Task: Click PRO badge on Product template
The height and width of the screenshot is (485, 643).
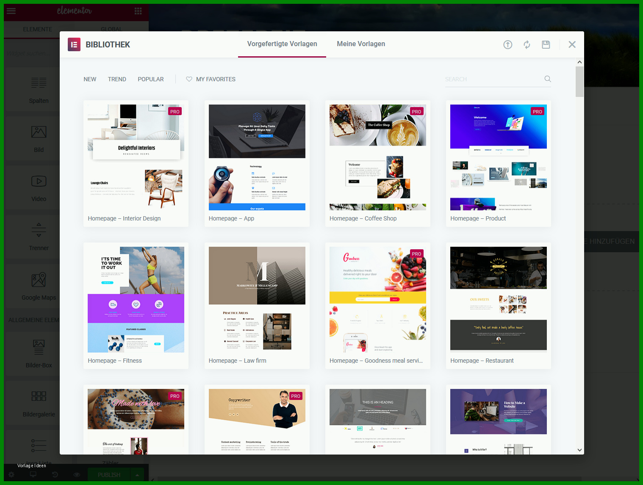Action: point(538,112)
